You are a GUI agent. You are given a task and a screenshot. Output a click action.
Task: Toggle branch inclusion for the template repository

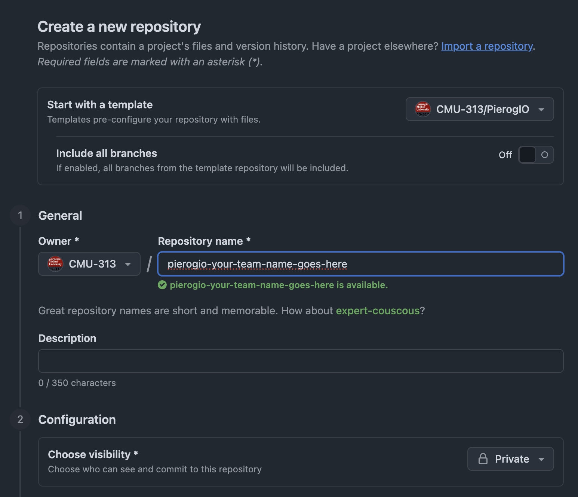click(x=536, y=155)
